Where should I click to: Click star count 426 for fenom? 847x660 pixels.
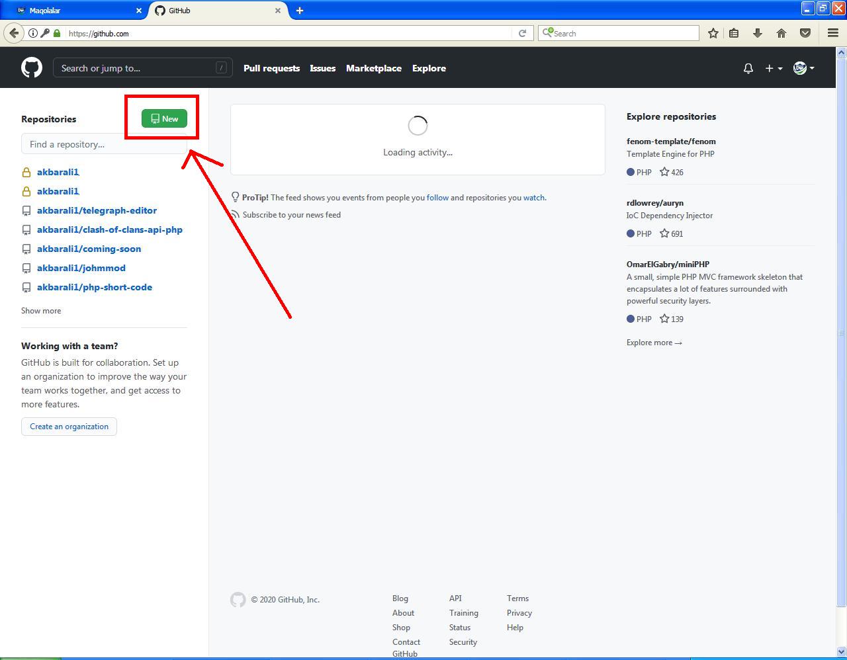(x=672, y=172)
